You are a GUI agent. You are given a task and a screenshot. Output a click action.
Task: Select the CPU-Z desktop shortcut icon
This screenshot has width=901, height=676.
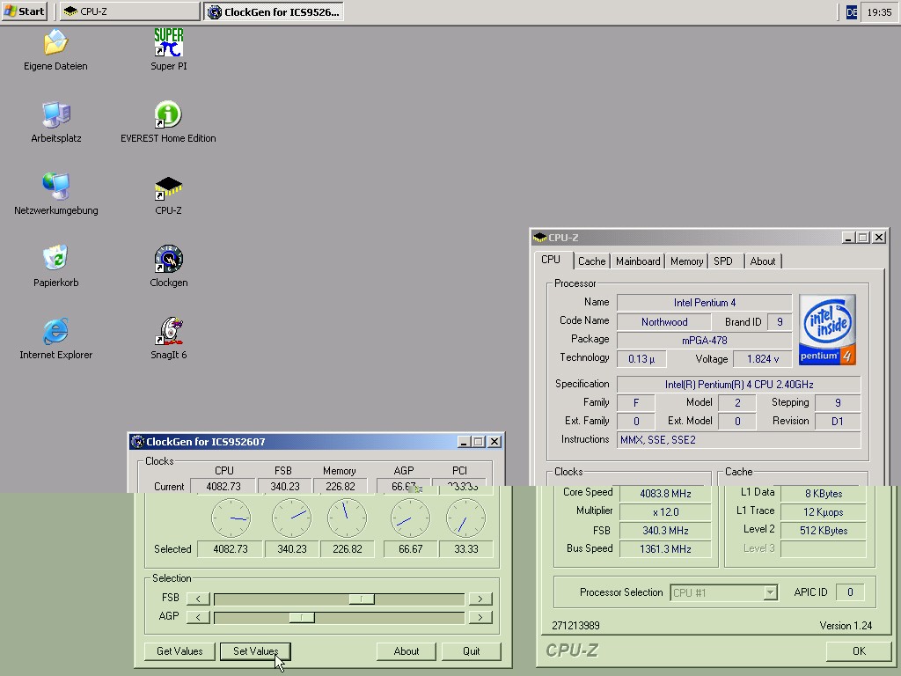coord(168,187)
